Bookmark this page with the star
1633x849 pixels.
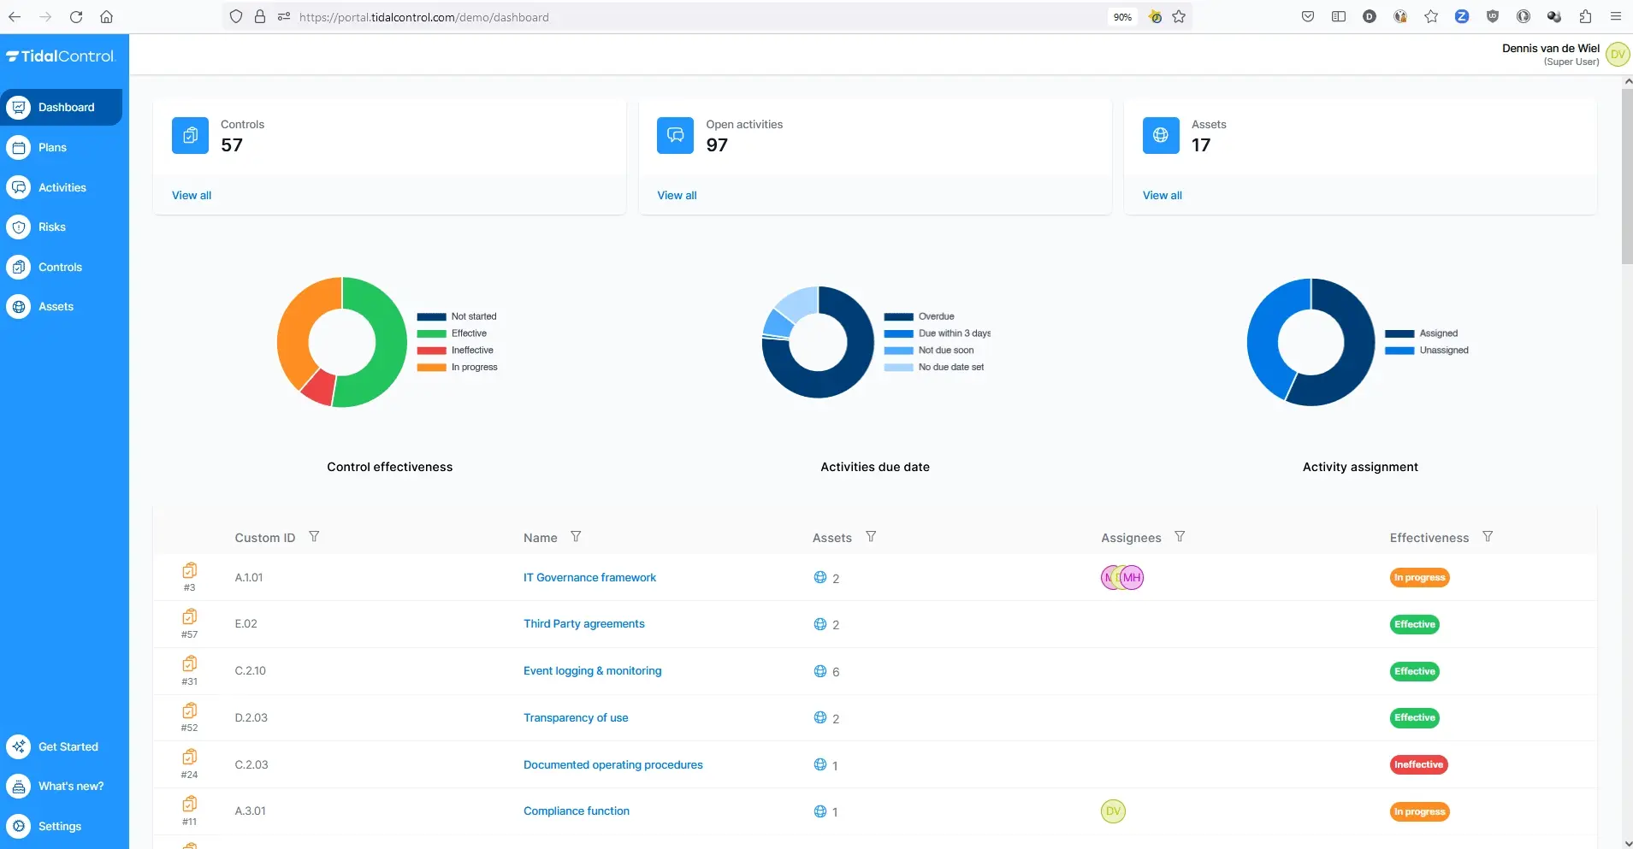click(1179, 17)
